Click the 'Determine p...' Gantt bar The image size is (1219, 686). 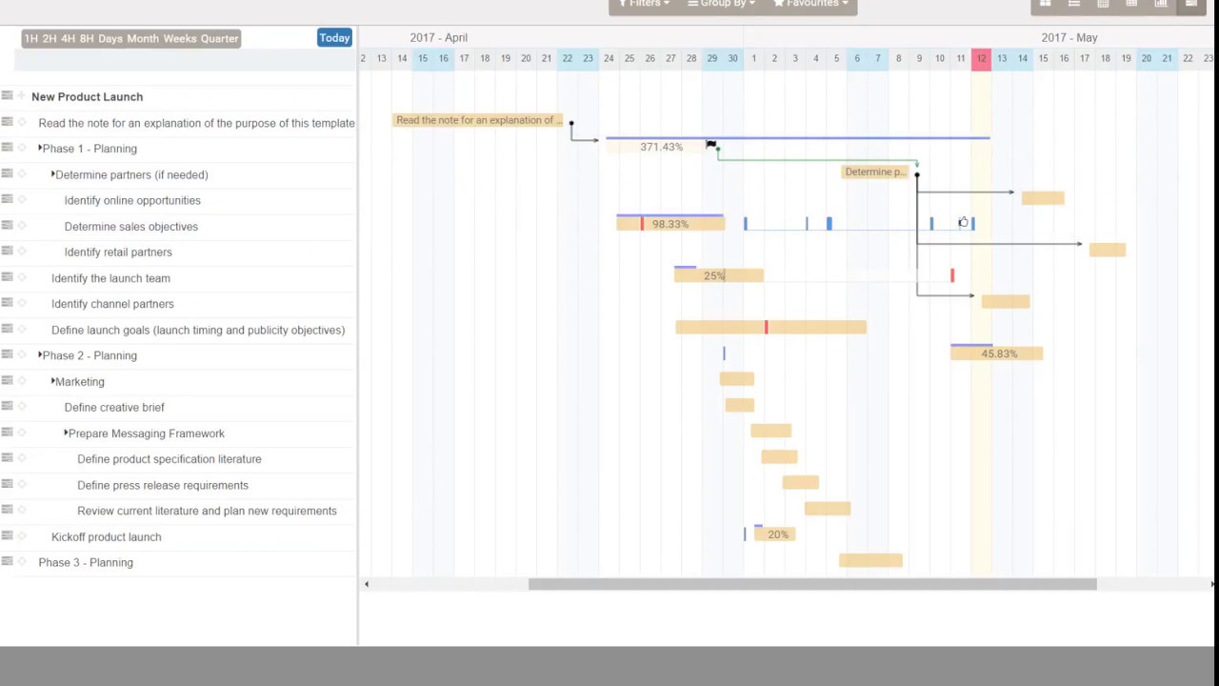[x=875, y=171]
